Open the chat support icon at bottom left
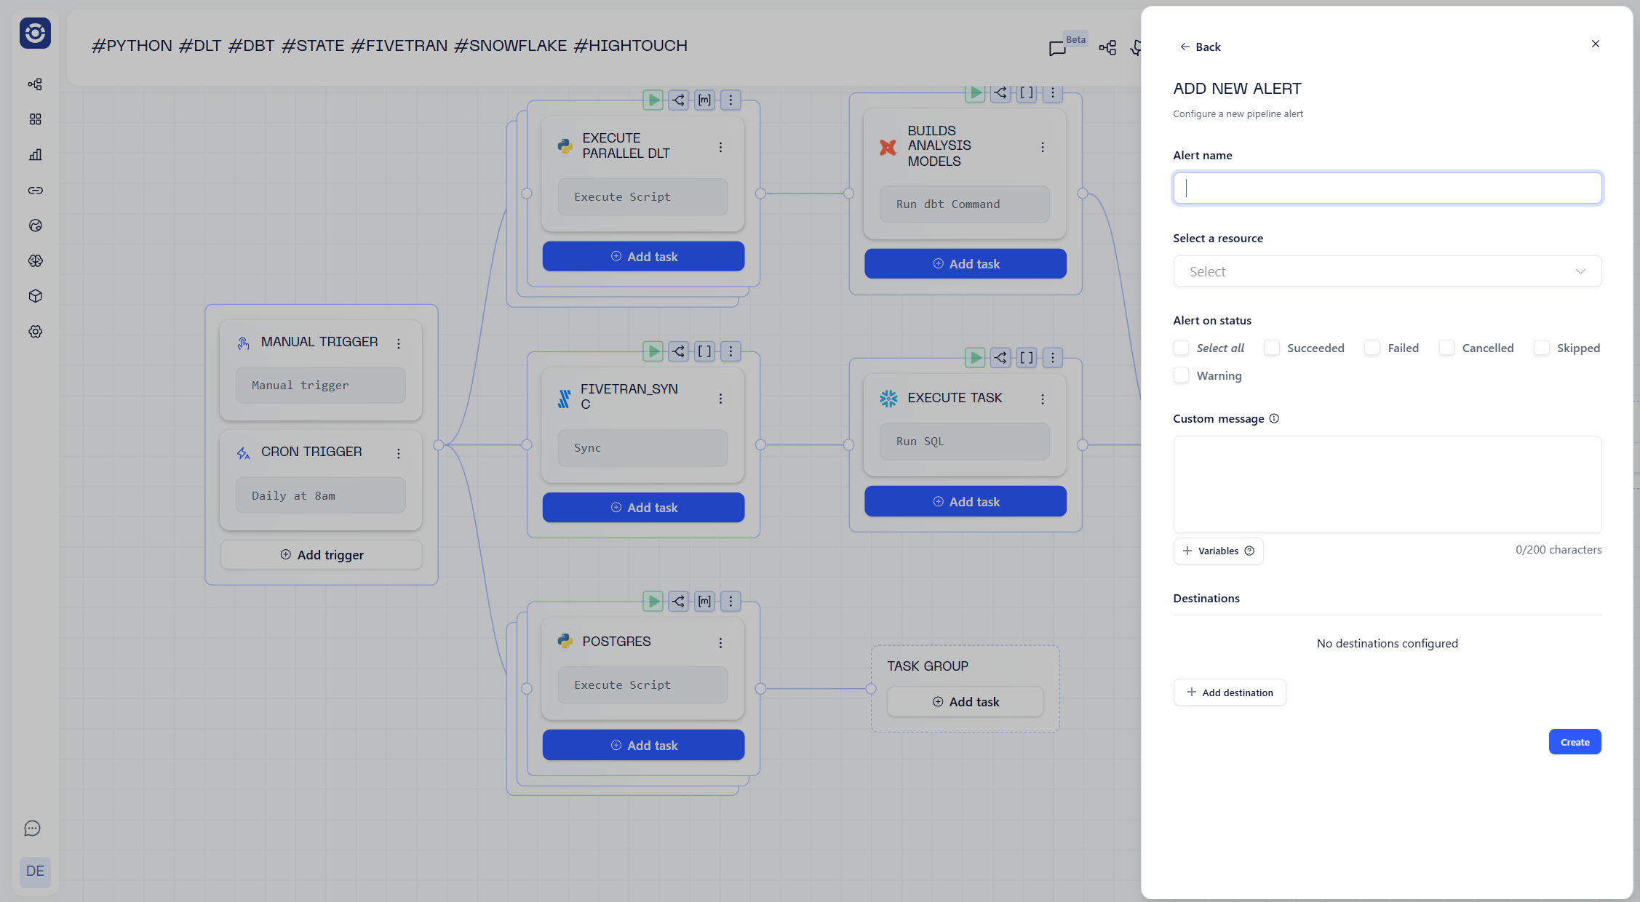Image resolution: width=1640 pixels, height=902 pixels. (33, 829)
